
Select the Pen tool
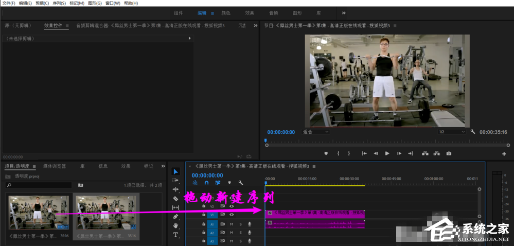point(175,216)
